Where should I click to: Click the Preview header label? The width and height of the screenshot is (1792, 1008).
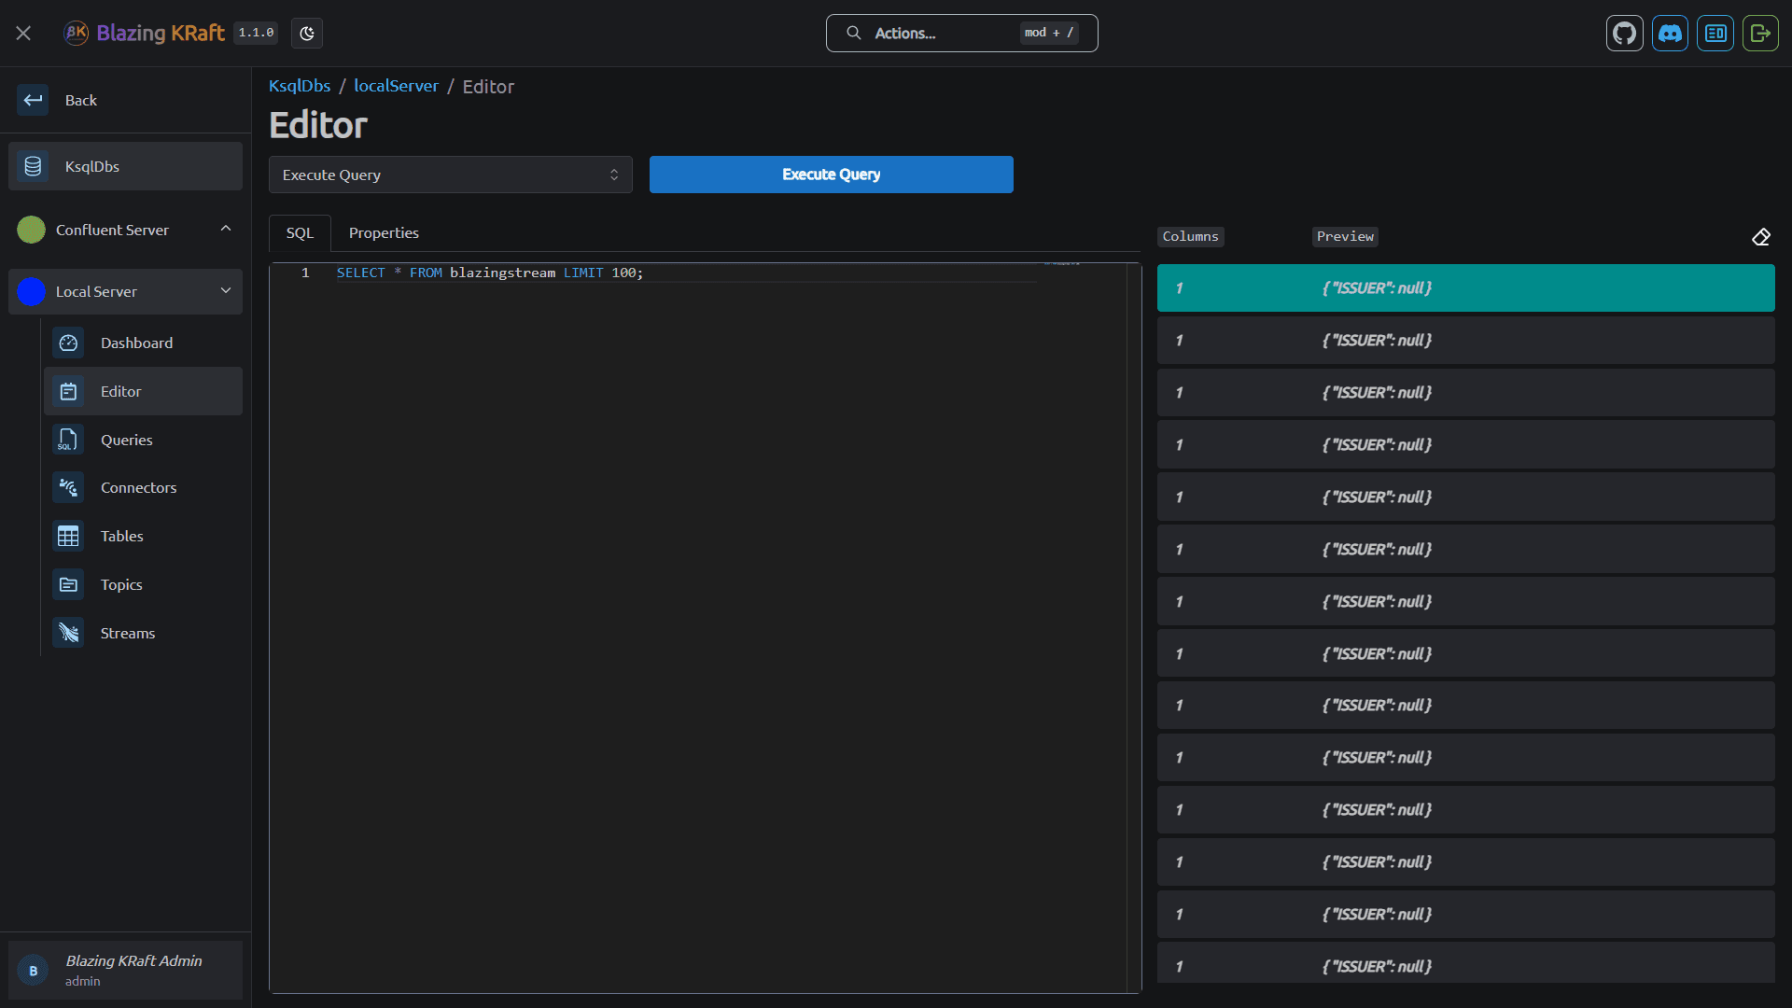pos(1345,237)
